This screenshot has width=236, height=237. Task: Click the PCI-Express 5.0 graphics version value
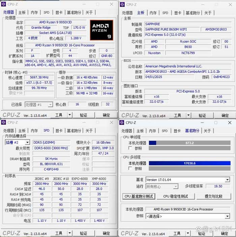188,91
